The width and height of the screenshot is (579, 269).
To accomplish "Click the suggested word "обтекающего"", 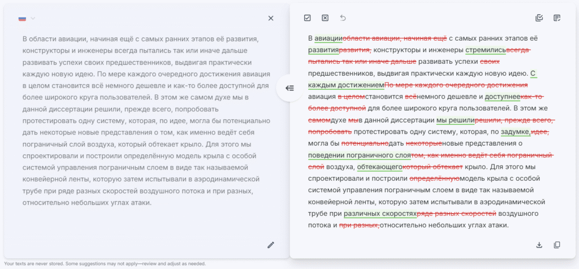I will point(379,167).
